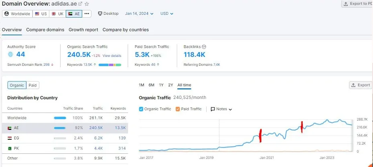This screenshot has height=167, width=373.
Task: Click Paid Search Traffic 5.3K value
Action: pos(142,54)
